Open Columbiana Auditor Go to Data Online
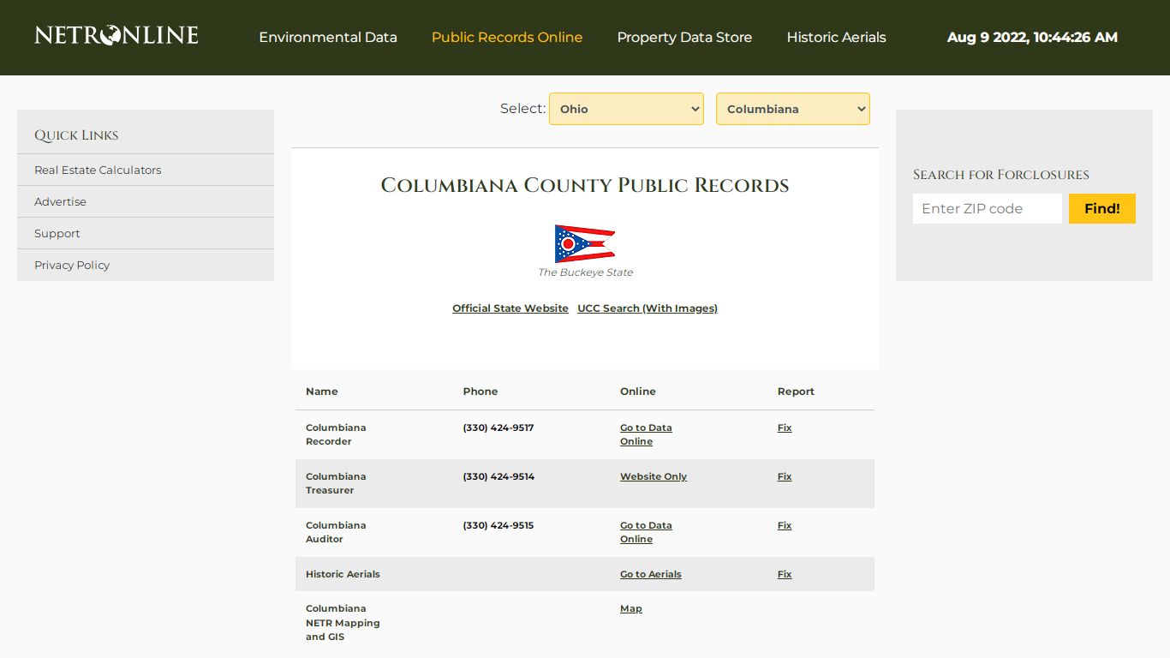 [x=646, y=532]
